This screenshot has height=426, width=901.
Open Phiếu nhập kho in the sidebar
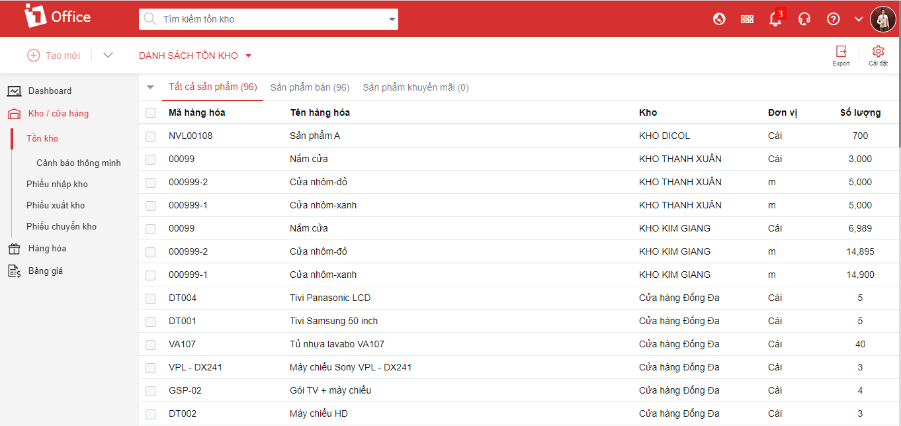(57, 184)
